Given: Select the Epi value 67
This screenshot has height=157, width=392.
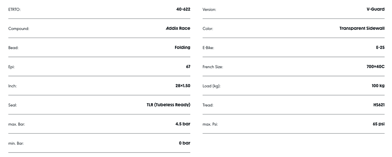Looking at the screenshot, I should click(x=188, y=67).
